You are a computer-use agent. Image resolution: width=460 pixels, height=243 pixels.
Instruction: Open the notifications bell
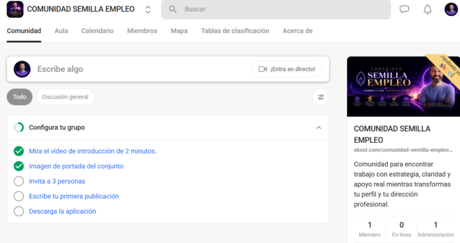427,10
